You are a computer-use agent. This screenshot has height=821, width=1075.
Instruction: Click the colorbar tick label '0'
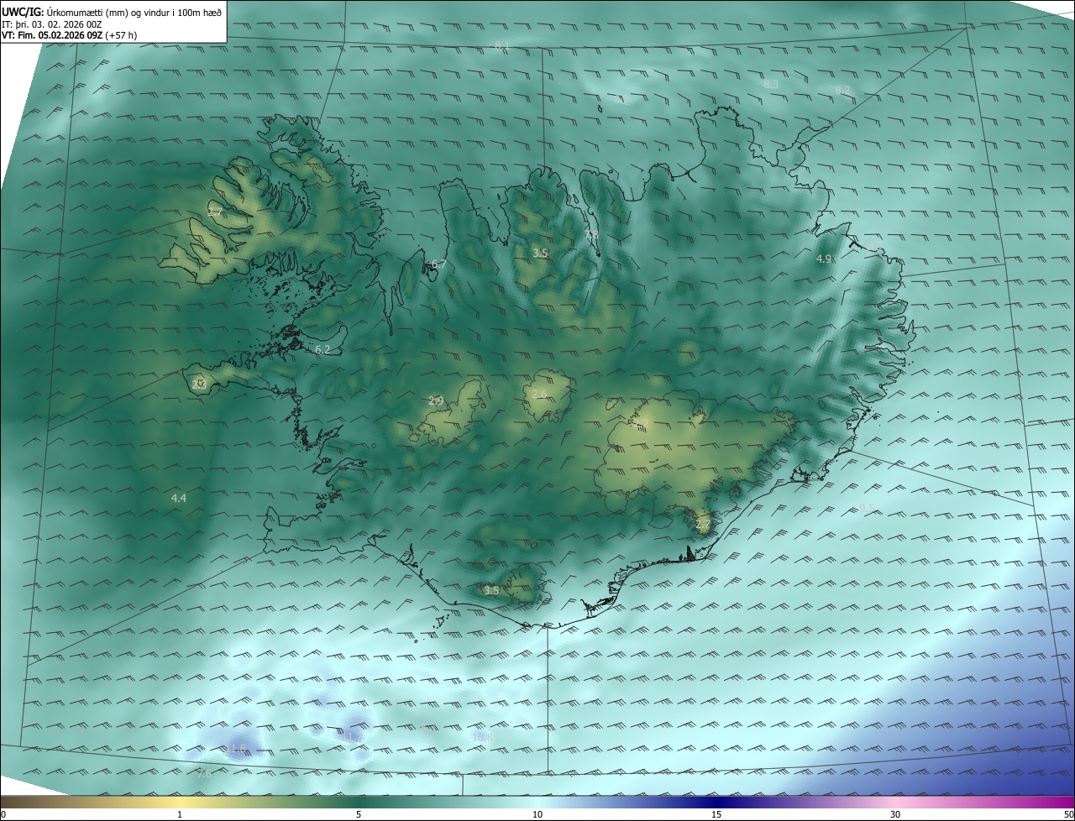click(x=3, y=814)
